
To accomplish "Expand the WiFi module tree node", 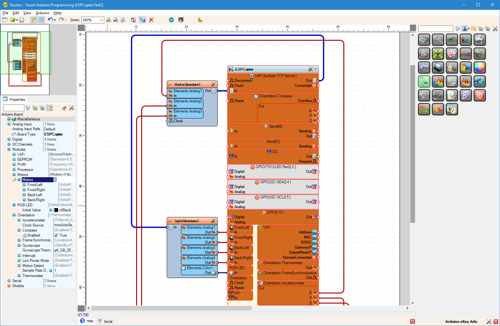I will pyautogui.click(x=14, y=154).
